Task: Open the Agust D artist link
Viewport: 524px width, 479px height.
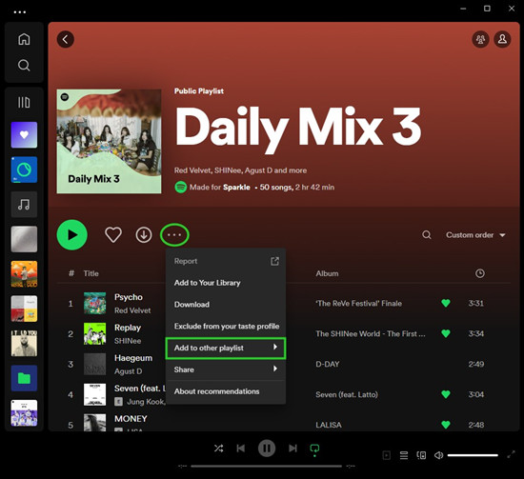Action: coord(128,371)
